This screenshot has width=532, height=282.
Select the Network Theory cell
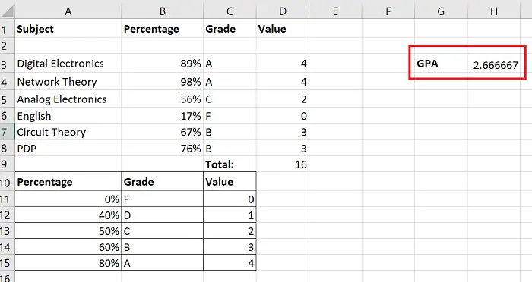pos(68,82)
